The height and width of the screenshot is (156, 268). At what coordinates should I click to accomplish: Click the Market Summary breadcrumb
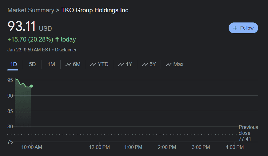(30, 10)
